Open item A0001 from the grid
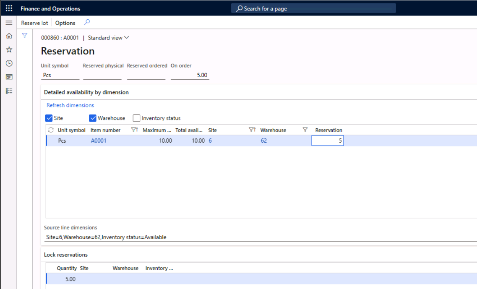 (98, 141)
